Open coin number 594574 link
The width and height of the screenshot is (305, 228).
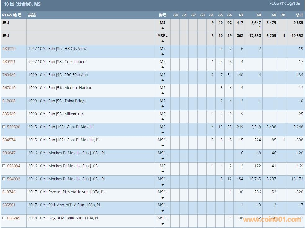[9, 140]
